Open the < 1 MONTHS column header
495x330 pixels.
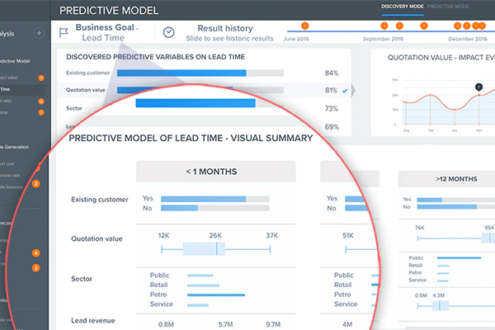pos(216,172)
